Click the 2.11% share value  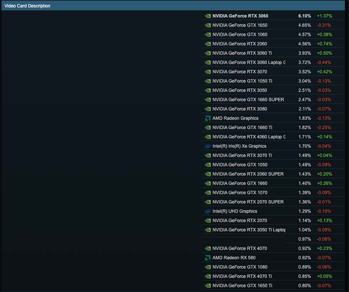pos(304,109)
